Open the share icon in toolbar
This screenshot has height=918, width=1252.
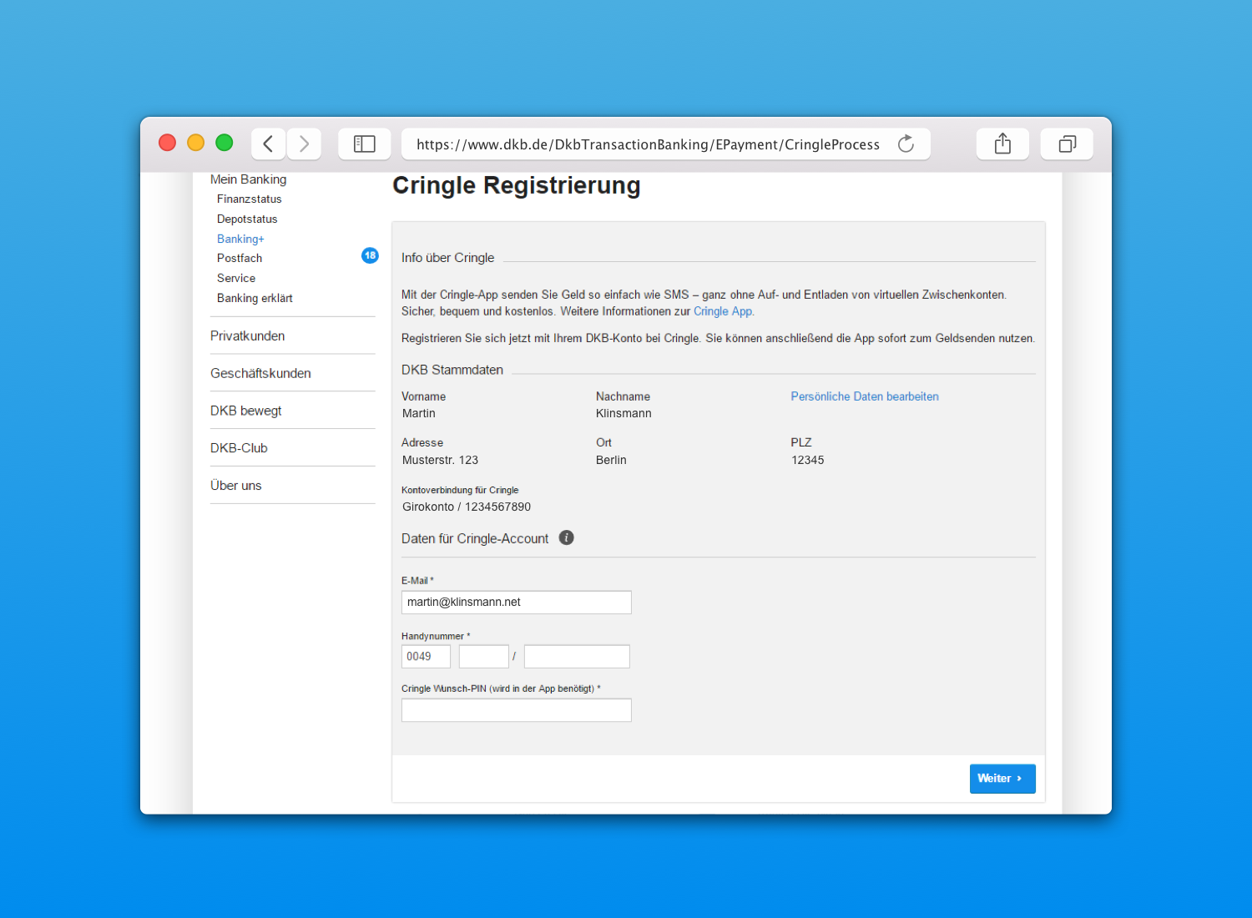1002,144
